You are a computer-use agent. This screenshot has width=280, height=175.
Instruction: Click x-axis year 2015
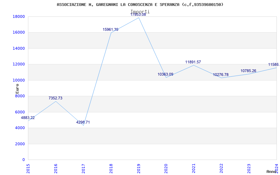(x=28, y=168)
